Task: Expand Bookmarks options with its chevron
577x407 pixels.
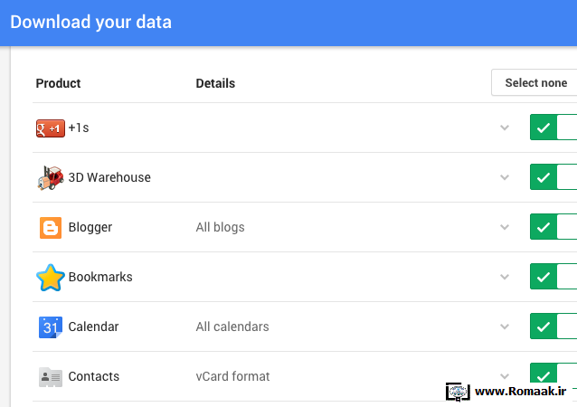Action: pos(505,277)
